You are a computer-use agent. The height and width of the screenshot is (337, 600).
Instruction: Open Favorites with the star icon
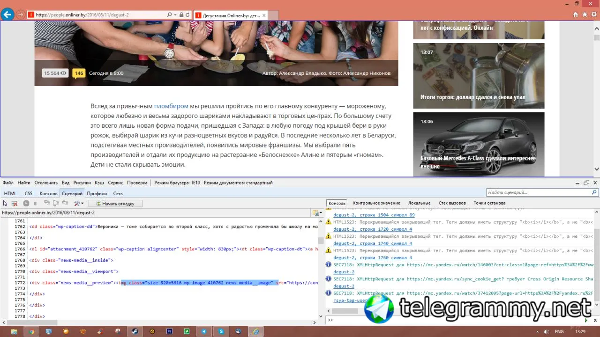(585, 15)
